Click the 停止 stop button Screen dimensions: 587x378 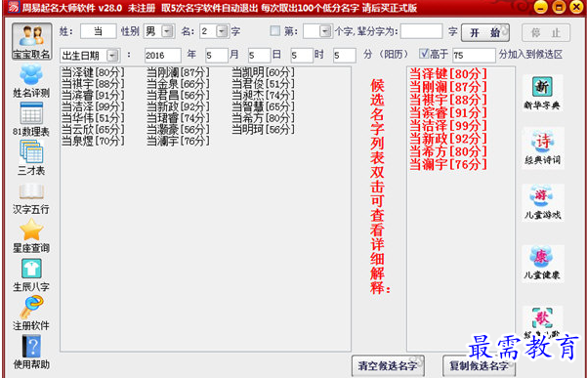coord(546,32)
